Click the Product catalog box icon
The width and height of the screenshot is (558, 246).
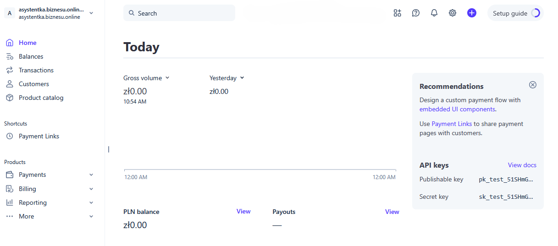[x=10, y=98]
